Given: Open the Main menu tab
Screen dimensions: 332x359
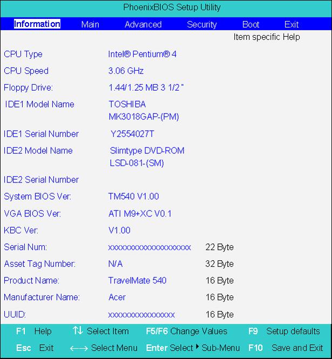Looking at the screenshot, I should coord(90,24).
